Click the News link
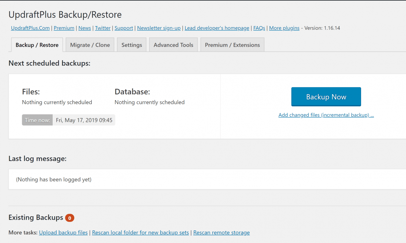The width and height of the screenshot is (406, 243). pyautogui.click(x=85, y=28)
